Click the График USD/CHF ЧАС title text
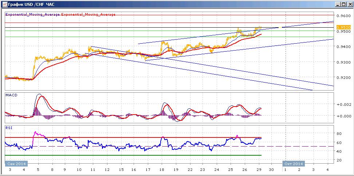Viewport: 354px width, 176px height. coord(31,4)
